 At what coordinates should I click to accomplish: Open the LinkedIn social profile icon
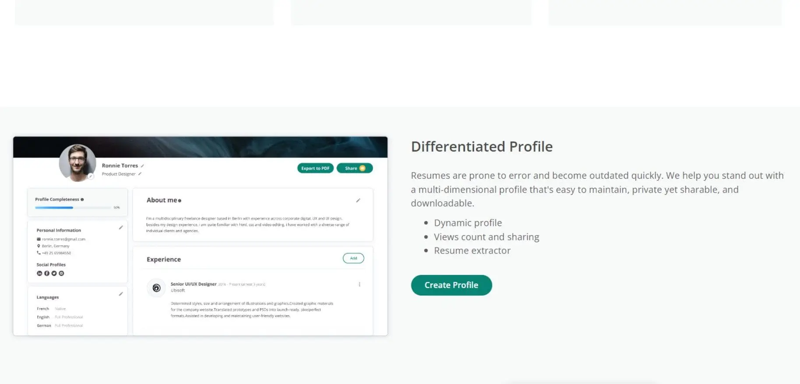39,273
